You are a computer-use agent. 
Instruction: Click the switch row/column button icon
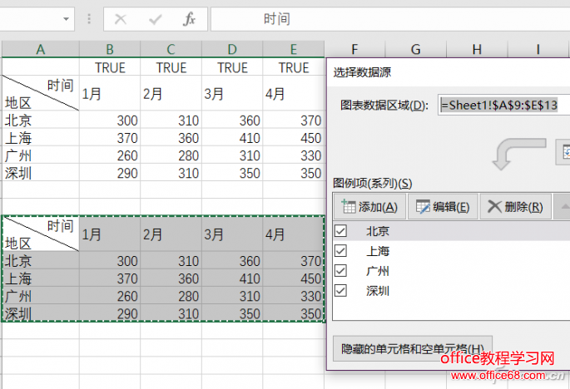563,152
